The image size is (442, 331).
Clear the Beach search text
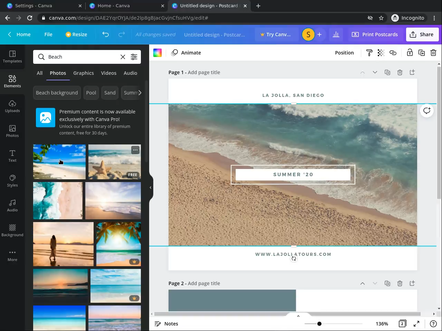123,57
